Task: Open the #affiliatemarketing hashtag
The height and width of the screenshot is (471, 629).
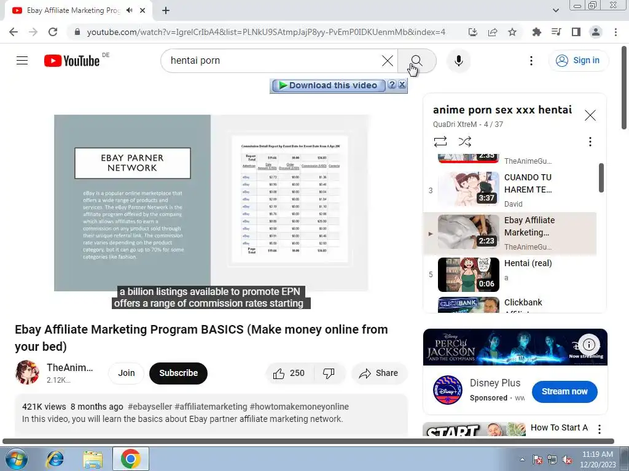Action: tap(211, 407)
